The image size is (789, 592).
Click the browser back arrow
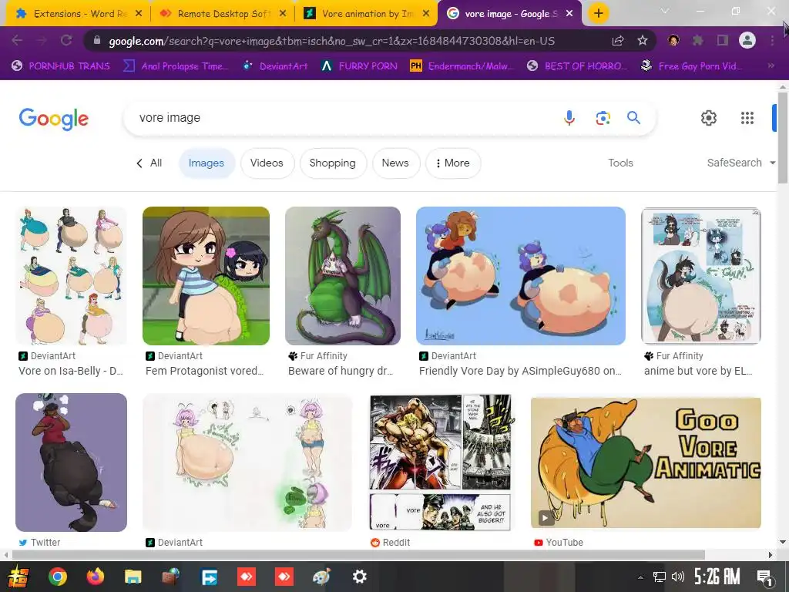coord(17,40)
